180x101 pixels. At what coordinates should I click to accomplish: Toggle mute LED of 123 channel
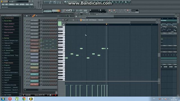(x=25, y=51)
